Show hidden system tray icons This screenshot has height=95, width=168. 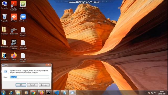tap(146, 93)
